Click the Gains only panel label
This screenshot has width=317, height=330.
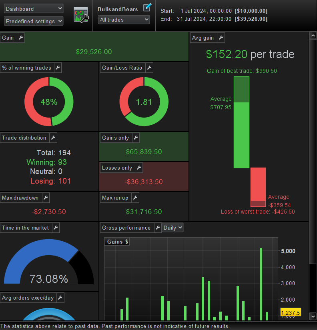115,138
